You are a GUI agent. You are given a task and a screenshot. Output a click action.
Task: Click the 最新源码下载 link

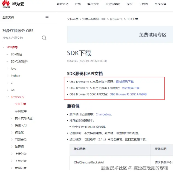click(125, 82)
